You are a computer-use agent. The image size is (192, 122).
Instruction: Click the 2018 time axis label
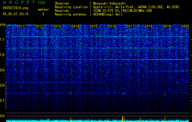pos(149,26)
